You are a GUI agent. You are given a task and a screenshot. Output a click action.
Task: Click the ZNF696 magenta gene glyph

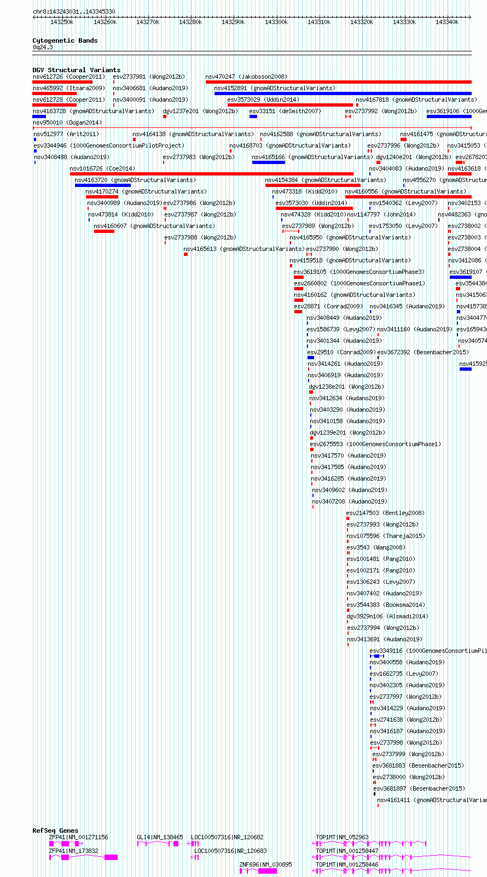tap(259, 870)
